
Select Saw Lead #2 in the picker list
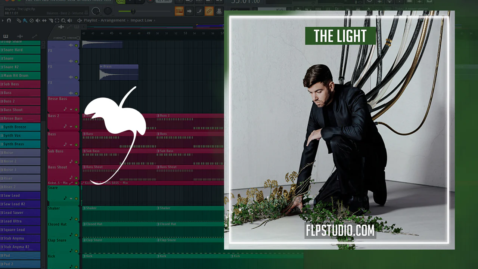pos(20,204)
